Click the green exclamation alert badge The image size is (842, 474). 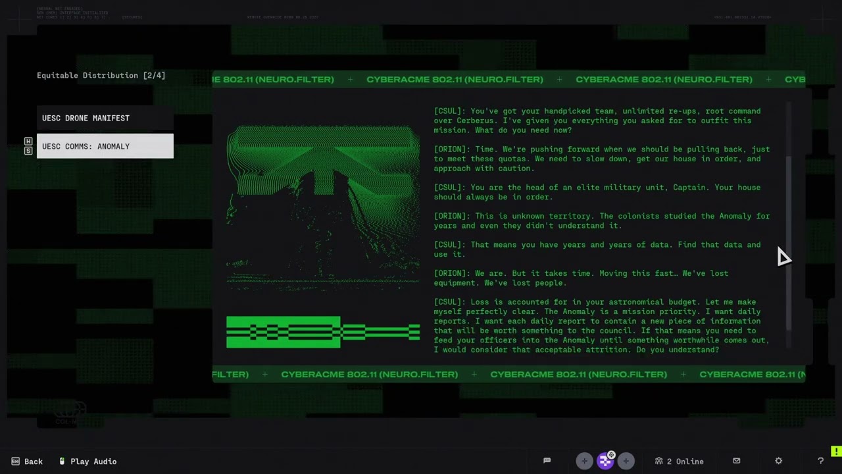click(x=835, y=452)
